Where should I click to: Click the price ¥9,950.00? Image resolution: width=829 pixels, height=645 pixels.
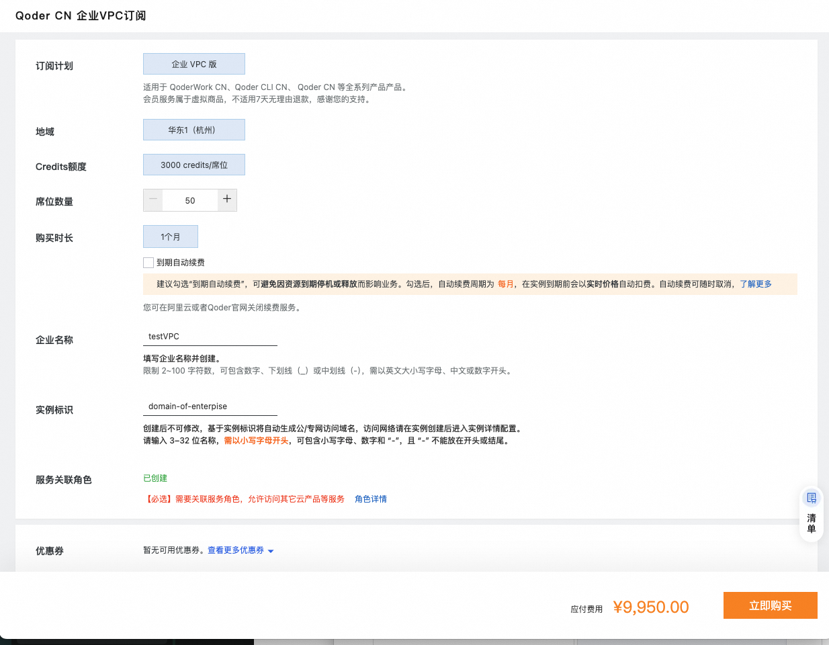[x=651, y=607]
